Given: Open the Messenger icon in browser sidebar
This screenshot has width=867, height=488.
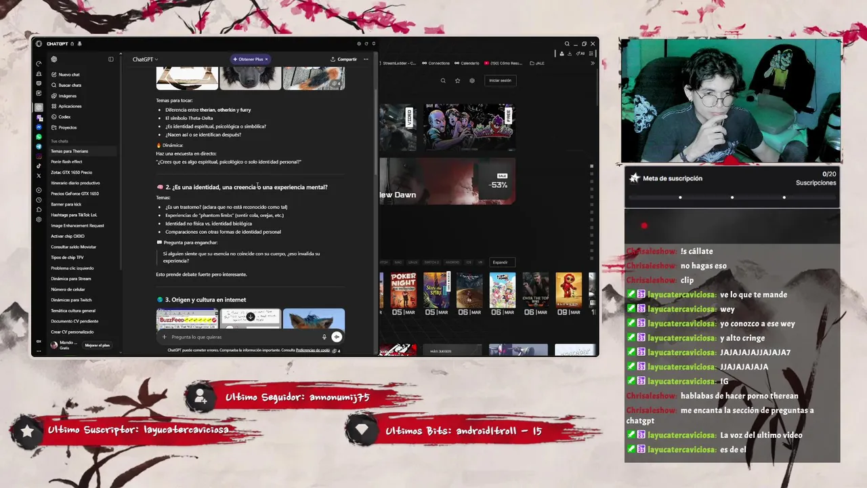Looking at the screenshot, I should click(x=39, y=127).
